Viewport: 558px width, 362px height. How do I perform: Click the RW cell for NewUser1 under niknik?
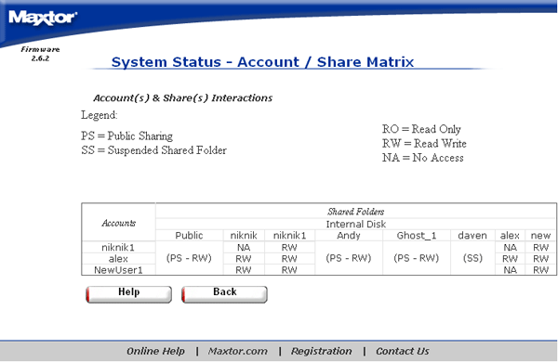pyautogui.click(x=244, y=270)
